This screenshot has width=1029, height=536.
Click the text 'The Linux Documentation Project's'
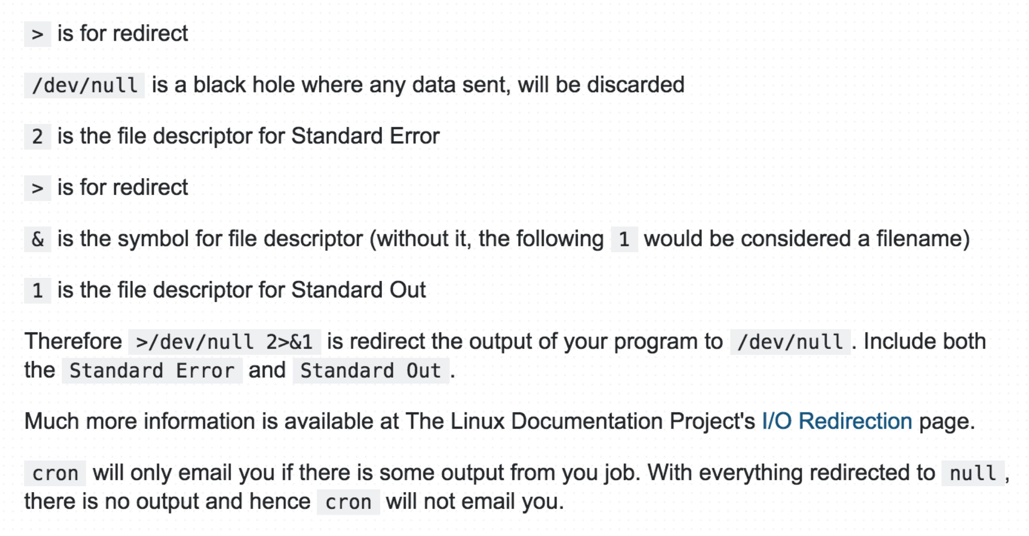(580, 421)
